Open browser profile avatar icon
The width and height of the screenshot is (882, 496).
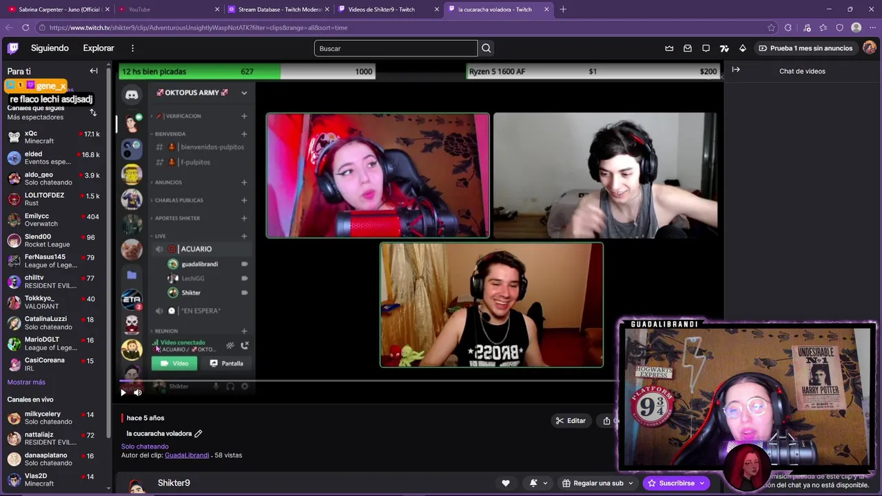tap(857, 28)
